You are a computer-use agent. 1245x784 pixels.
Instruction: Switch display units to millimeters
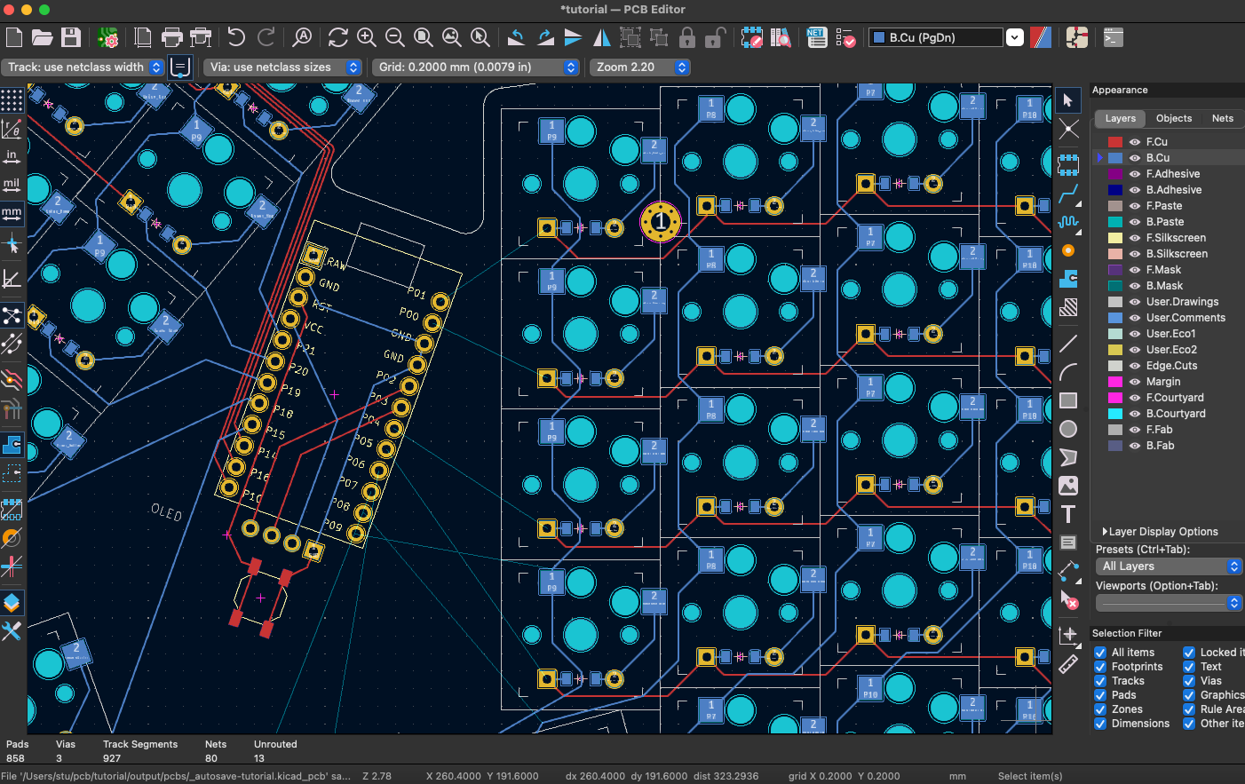12,213
